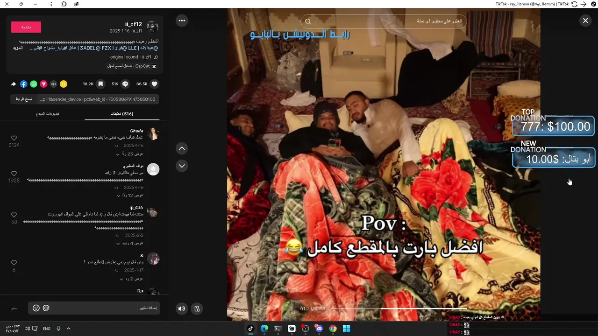Insert a mention with the @ icon
598x336 pixels.
[x=46, y=308]
